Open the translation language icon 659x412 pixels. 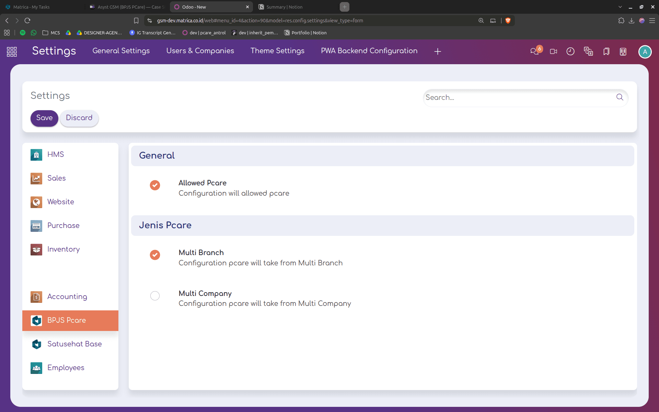coord(588,51)
